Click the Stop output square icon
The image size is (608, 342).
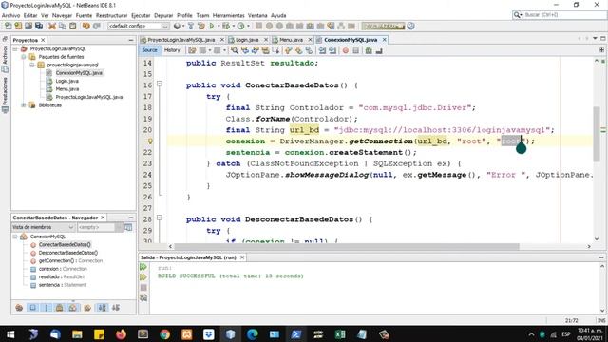(x=143, y=287)
